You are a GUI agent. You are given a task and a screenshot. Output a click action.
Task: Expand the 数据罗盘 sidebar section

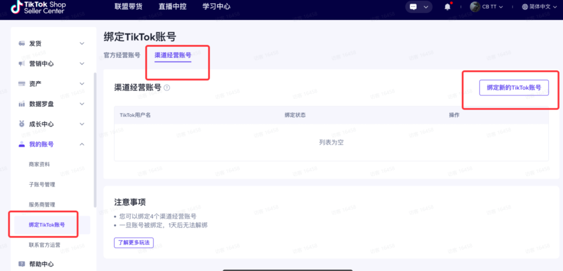82,104
